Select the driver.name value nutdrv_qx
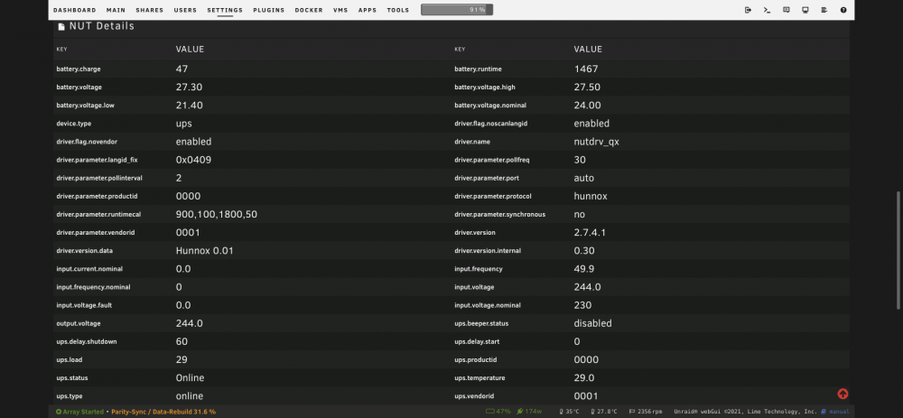This screenshot has height=418, width=903. [x=597, y=142]
